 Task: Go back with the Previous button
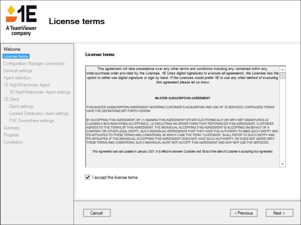click(x=243, y=213)
